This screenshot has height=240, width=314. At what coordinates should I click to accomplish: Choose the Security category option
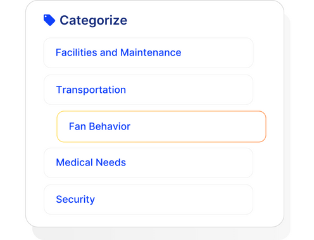pos(148,200)
